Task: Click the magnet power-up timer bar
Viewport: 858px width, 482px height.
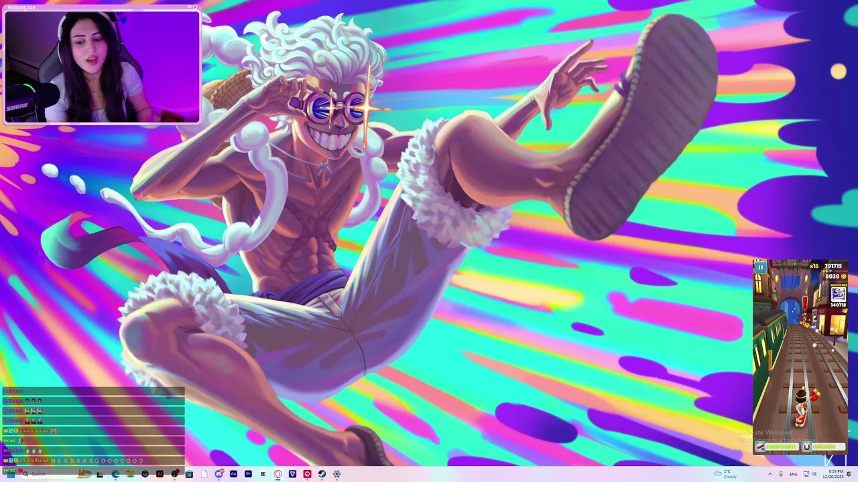Action: tap(829, 447)
